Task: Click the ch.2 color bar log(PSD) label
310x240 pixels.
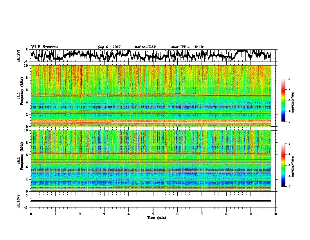Action: 293,167
